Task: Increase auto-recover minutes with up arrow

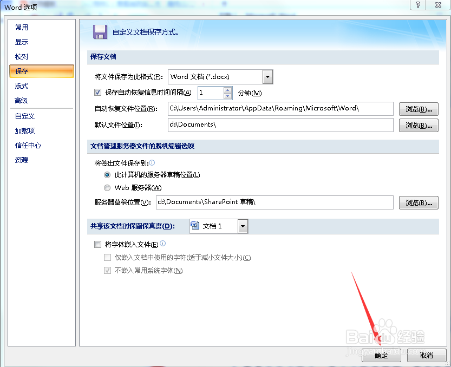Action: [x=227, y=90]
